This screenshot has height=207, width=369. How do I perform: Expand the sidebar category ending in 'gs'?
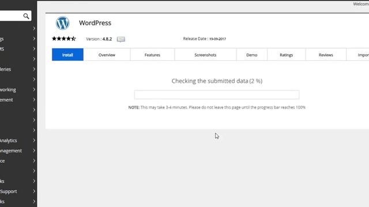tap(18, 39)
